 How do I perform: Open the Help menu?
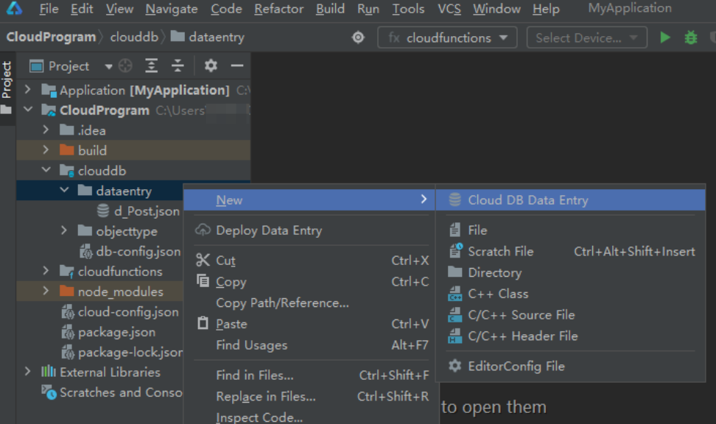[546, 9]
